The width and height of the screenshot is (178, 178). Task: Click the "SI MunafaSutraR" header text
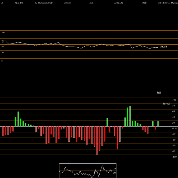coord(44,3)
